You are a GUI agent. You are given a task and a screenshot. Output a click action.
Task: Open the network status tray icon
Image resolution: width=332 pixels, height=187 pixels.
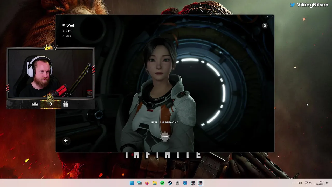306,183
